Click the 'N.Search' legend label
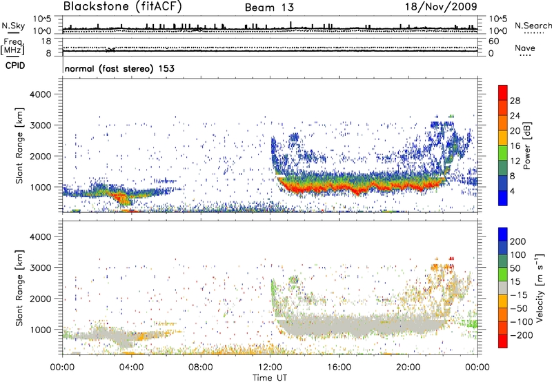 [533, 26]
